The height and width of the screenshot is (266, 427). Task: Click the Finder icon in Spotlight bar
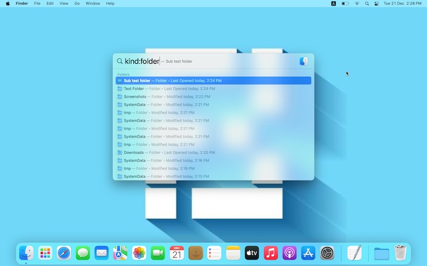tap(304, 61)
